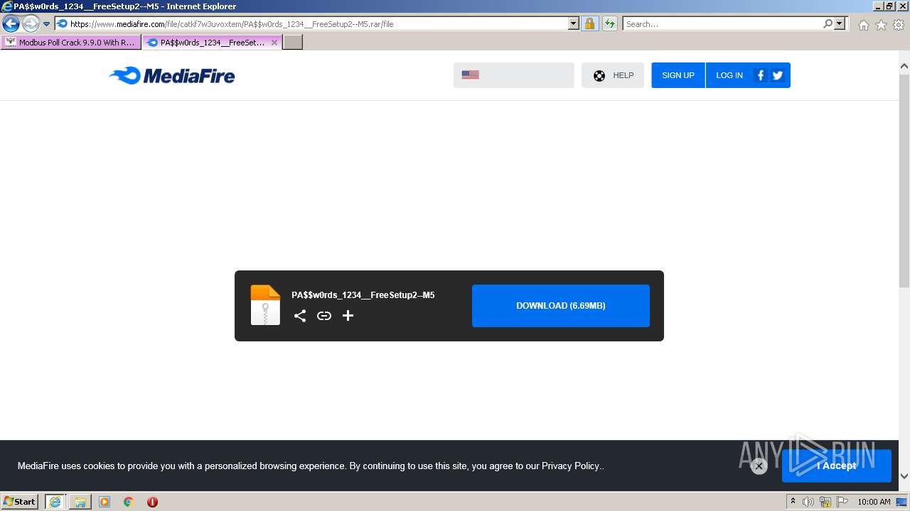The width and height of the screenshot is (910, 511).
Task: Add the file with the plus icon
Action: 348,316
